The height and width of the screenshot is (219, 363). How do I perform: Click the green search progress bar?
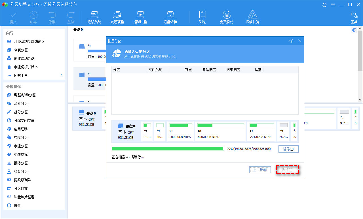[167, 149]
